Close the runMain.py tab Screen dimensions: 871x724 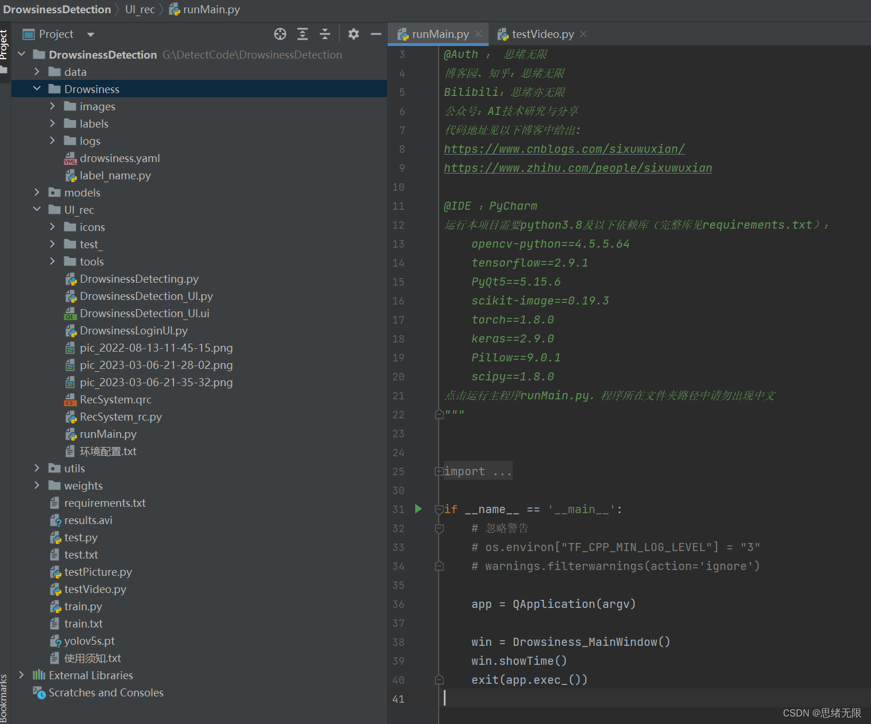coord(478,34)
